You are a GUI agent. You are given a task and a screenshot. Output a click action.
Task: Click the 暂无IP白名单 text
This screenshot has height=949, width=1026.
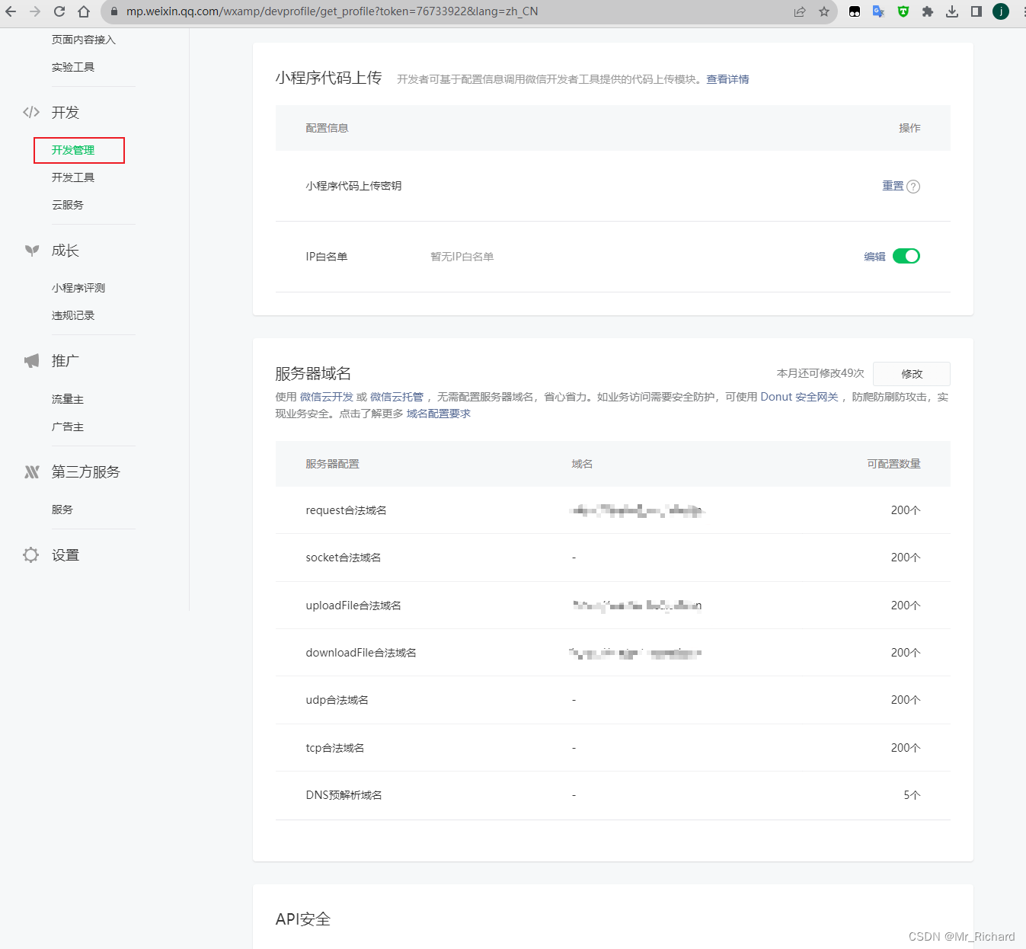pos(462,257)
